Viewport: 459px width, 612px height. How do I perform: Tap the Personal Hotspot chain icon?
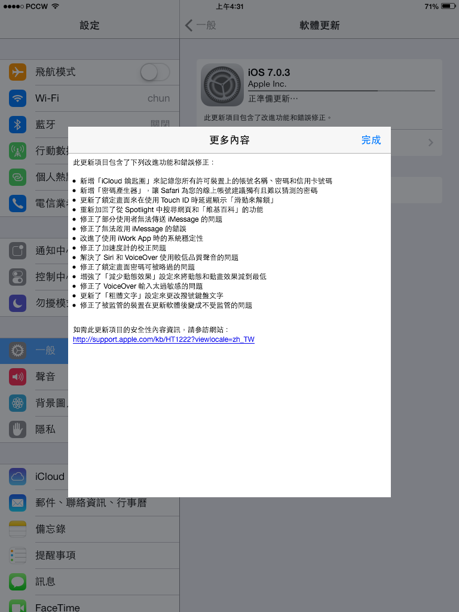point(17,177)
